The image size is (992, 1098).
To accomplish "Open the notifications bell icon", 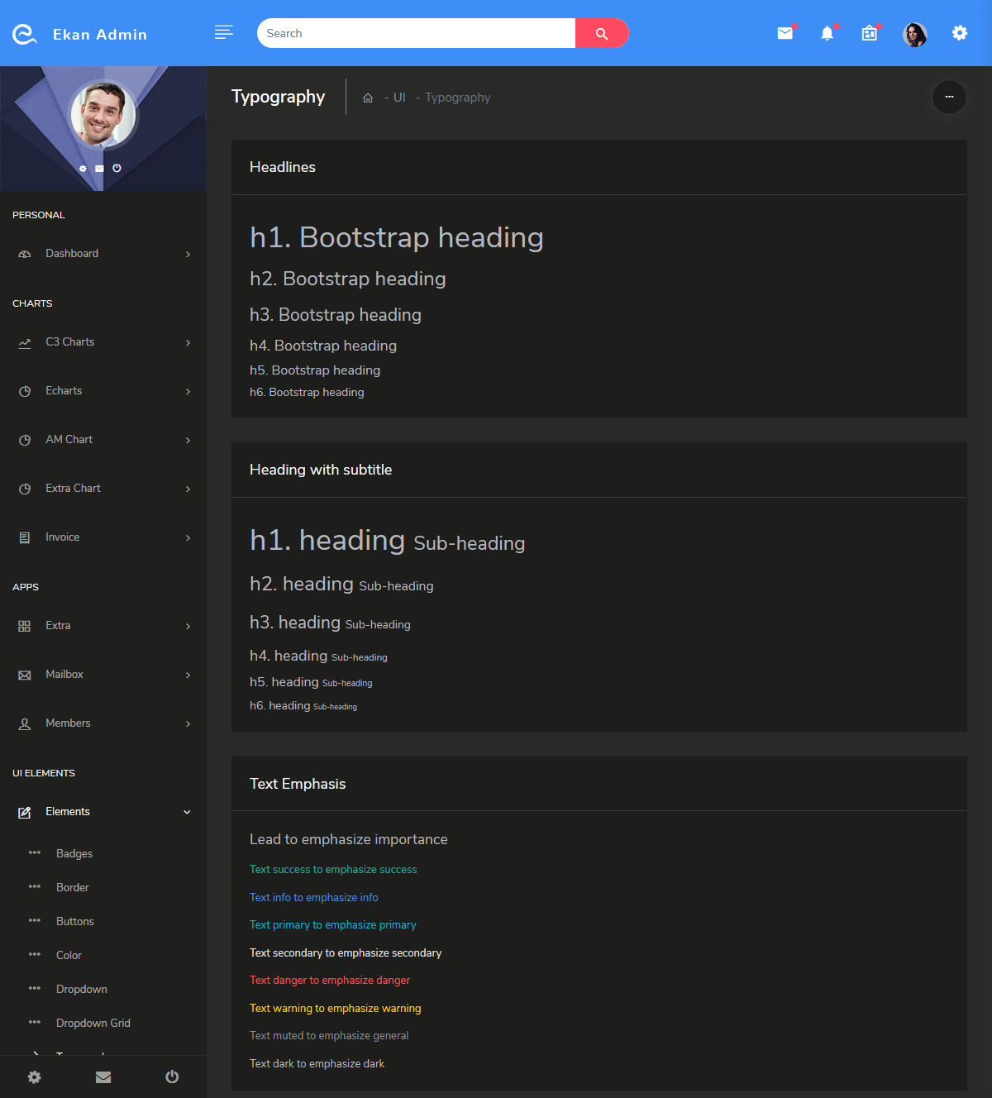I will [x=827, y=33].
